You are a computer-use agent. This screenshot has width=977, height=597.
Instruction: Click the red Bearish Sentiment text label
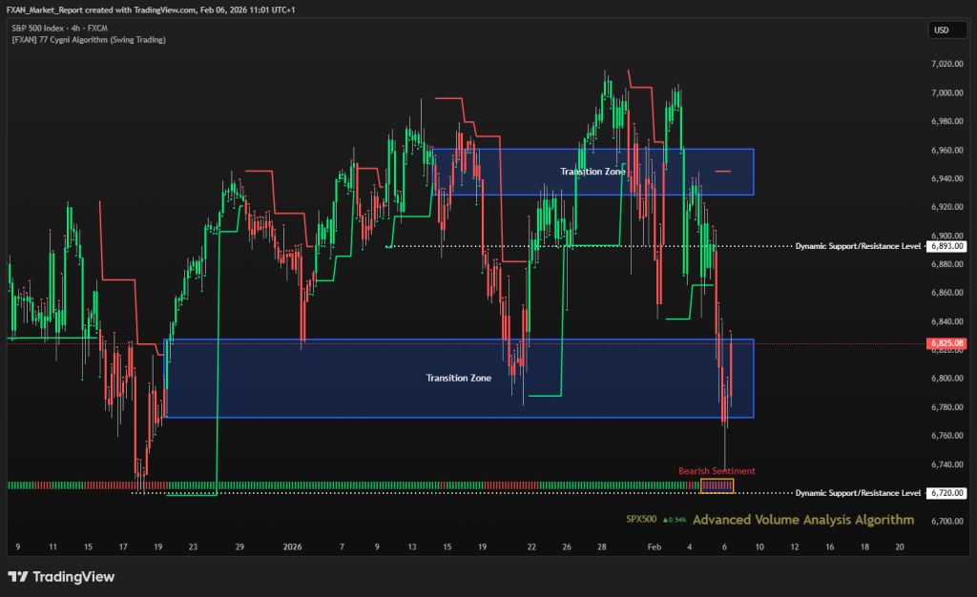point(717,471)
